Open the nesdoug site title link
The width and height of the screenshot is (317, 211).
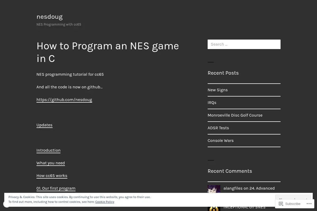click(x=50, y=17)
